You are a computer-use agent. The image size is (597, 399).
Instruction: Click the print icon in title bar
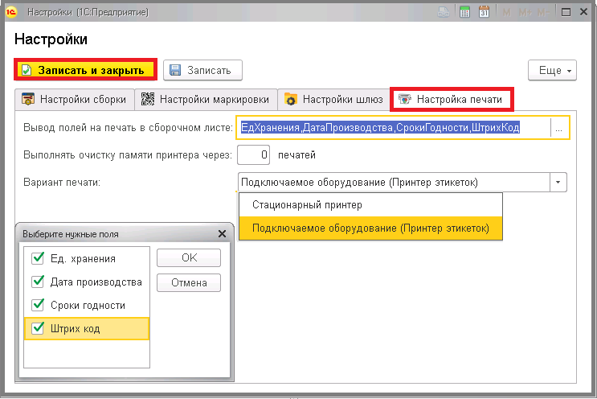click(444, 12)
